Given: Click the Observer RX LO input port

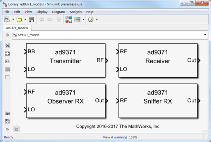Looking at the screenshot, I should tap(25, 110).
